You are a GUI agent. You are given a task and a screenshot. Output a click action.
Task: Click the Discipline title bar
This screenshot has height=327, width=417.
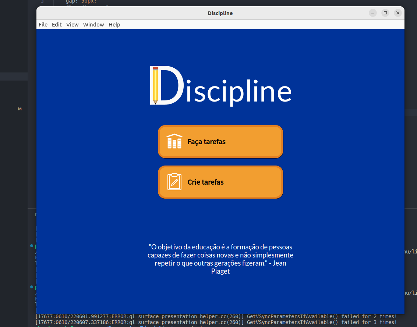coord(220,13)
